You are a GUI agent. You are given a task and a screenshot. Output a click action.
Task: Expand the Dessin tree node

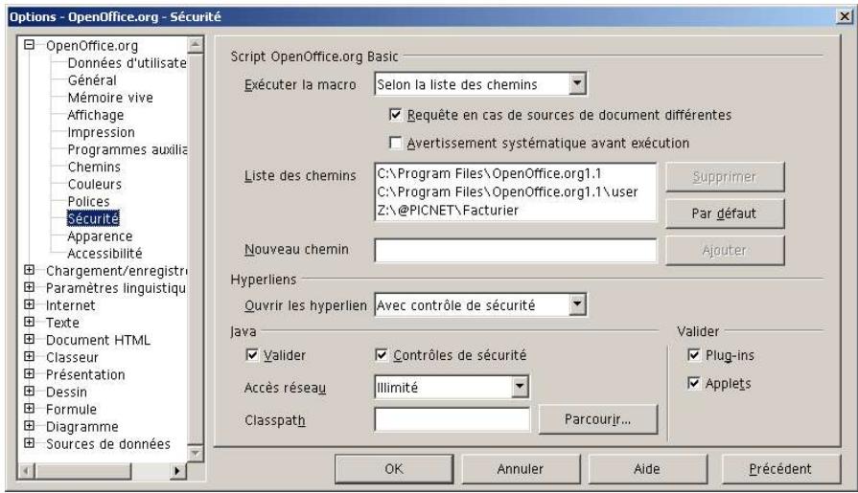tap(30, 392)
